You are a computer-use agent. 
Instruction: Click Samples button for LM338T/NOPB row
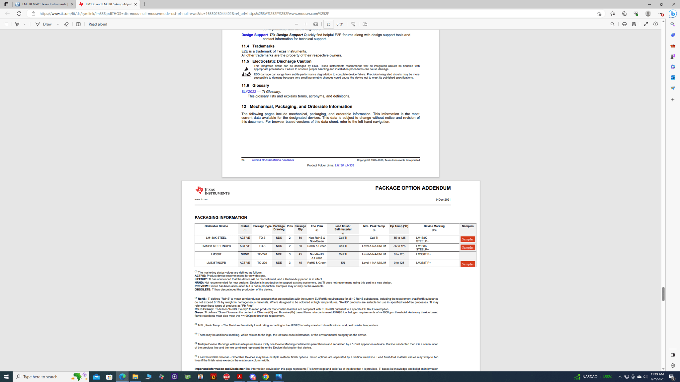(x=468, y=264)
